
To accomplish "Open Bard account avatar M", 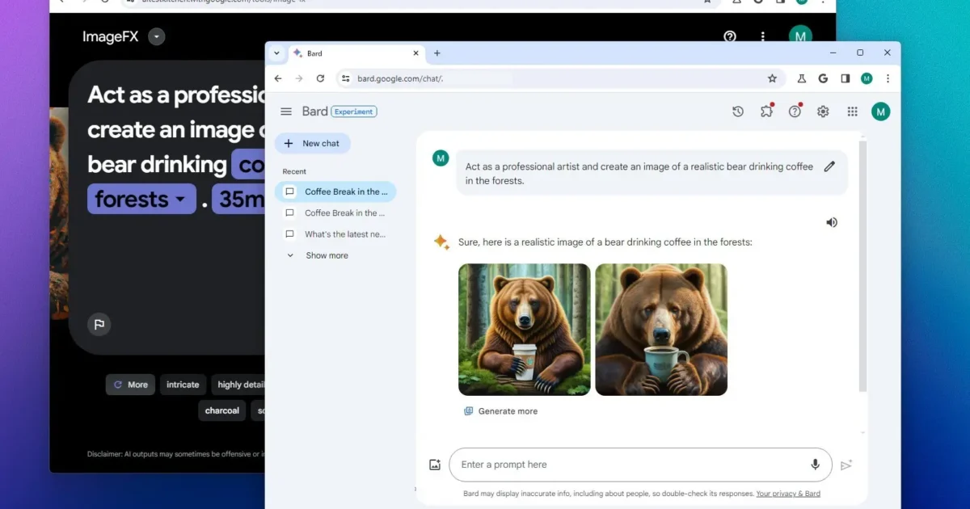I will 880,111.
